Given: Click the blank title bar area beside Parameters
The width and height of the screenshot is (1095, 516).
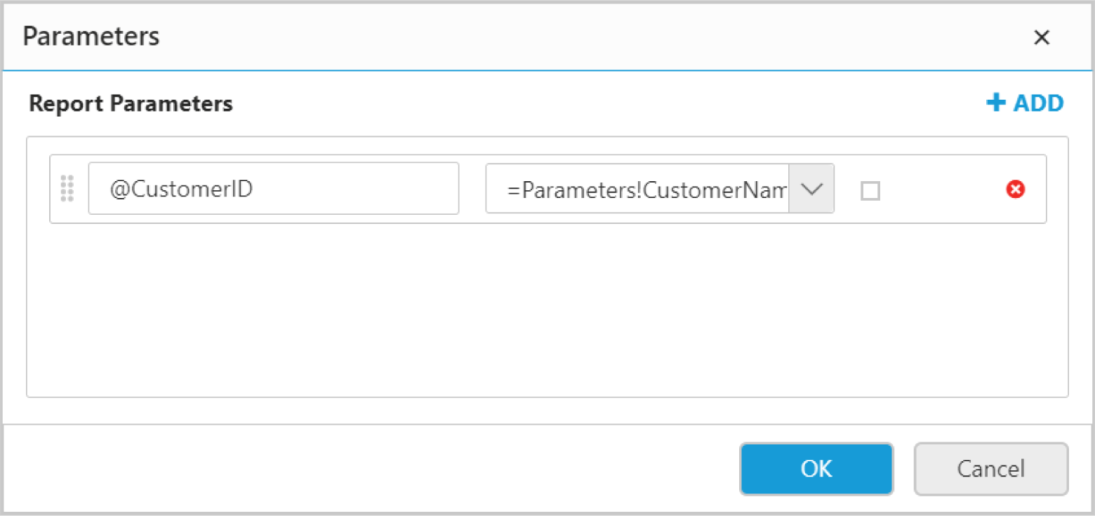Looking at the screenshot, I should (562, 37).
